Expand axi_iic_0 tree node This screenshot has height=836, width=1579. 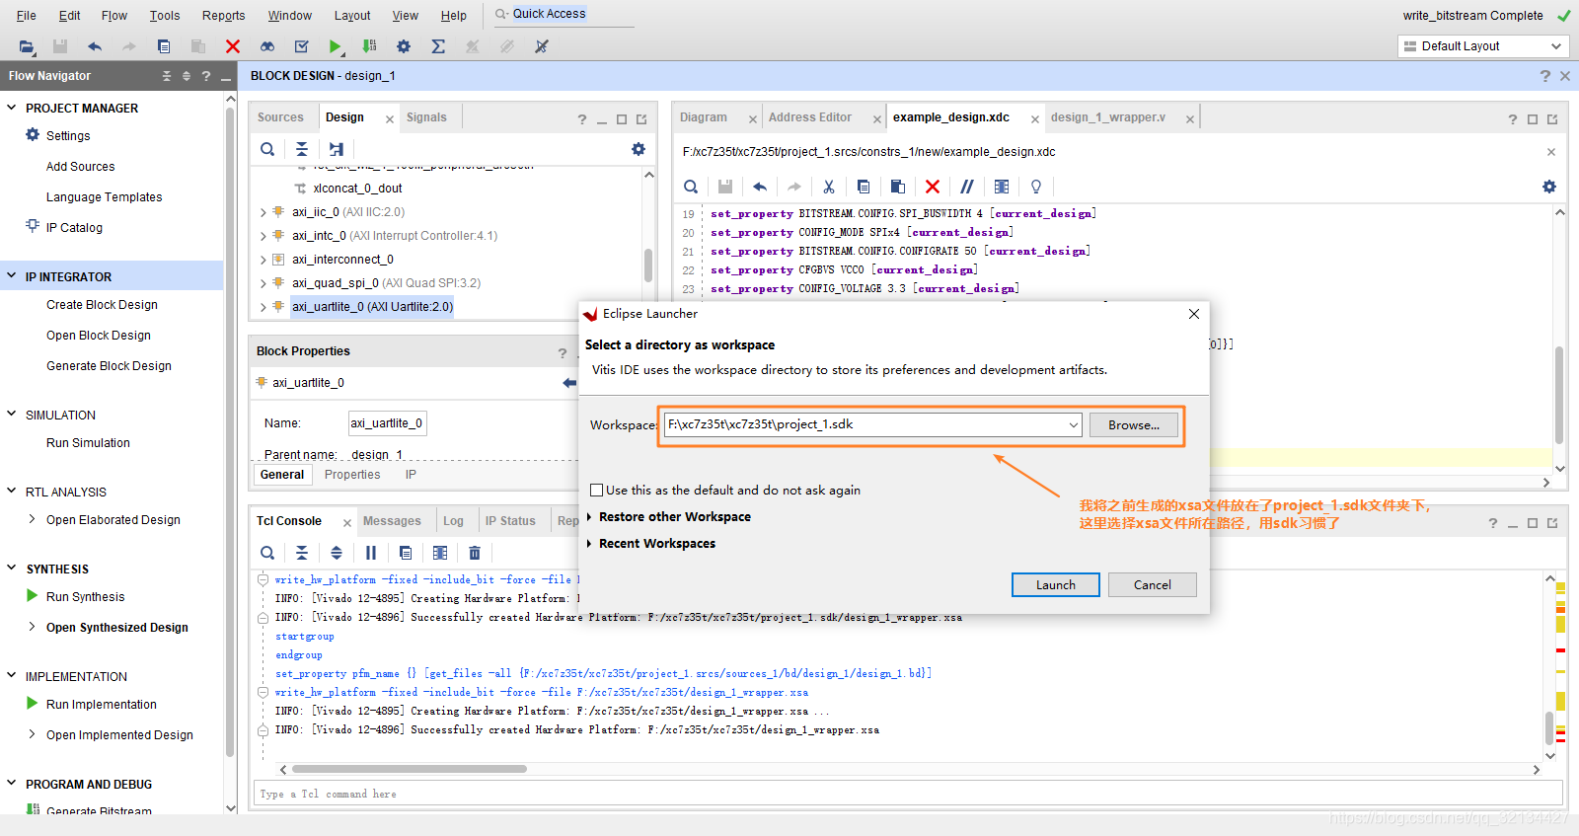[263, 212]
